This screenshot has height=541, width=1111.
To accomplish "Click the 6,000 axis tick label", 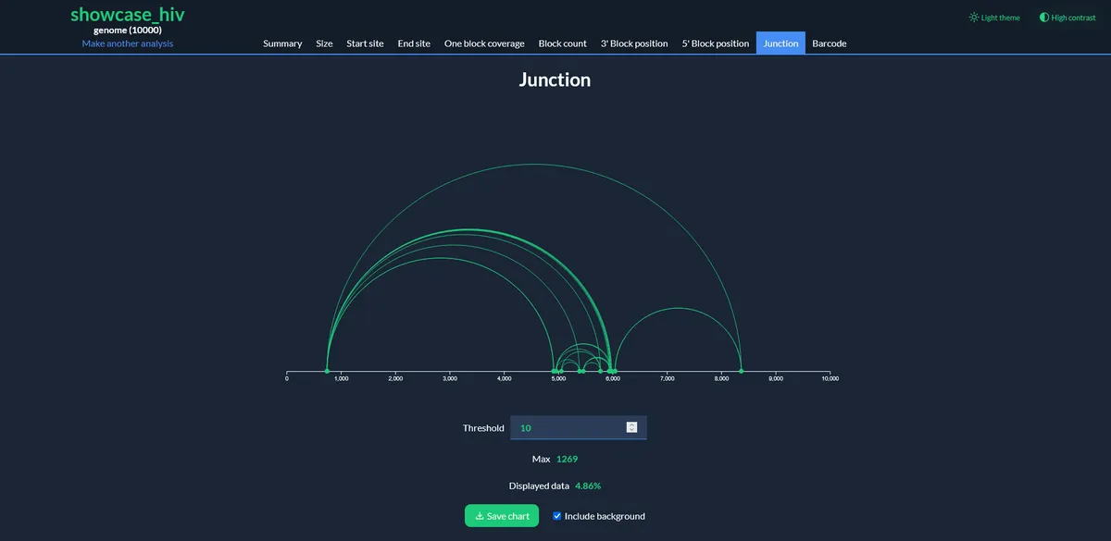I will [x=613, y=378].
